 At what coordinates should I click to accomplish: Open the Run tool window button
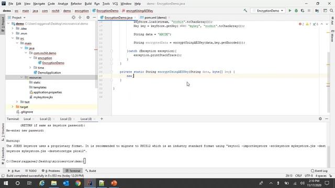pos(14,171)
